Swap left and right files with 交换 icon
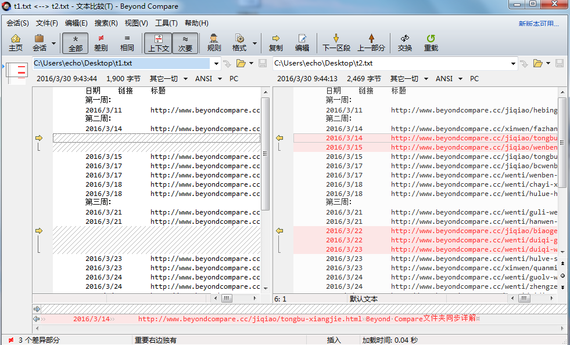Viewport: 570px width, 345px height. point(404,43)
